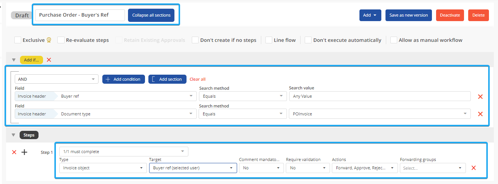Delete the step target row
Screen dimensions: 498x184
pos(473,168)
